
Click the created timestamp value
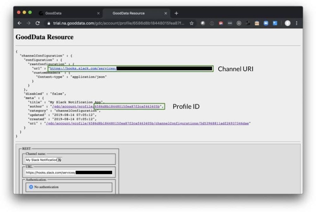pyautogui.click(x=73, y=119)
